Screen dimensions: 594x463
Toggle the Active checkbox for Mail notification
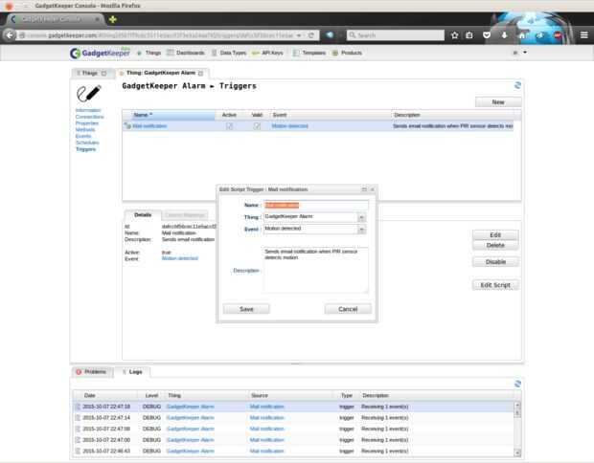click(x=229, y=126)
